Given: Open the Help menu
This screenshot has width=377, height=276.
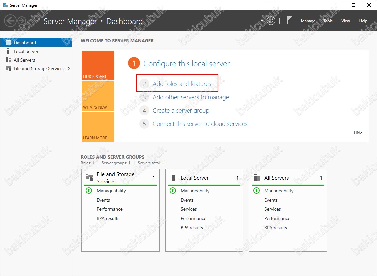Looking at the screenshot, I should pyautogui.click(x=363, y=21).
